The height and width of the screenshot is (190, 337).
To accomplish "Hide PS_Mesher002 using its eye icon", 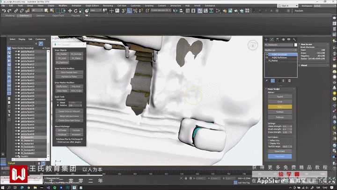I will (x=16, y=140).
